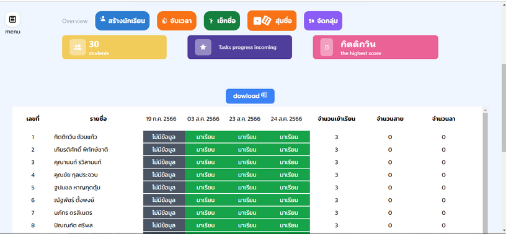Image resolution: width=506 pixels, height=234 pixels.
Task: Select student name ปัณณทัต ศรีพล
Action: click(73, 225)
